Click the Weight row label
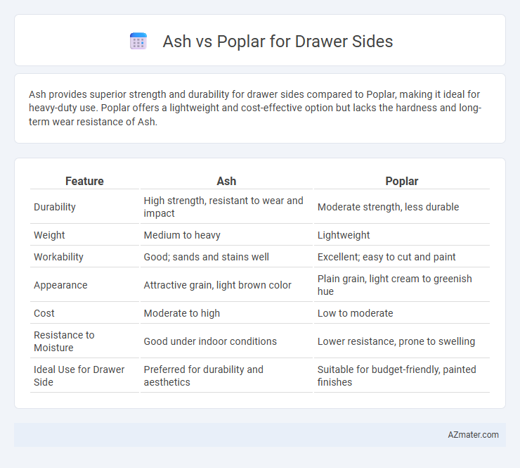 coord(49,235)
